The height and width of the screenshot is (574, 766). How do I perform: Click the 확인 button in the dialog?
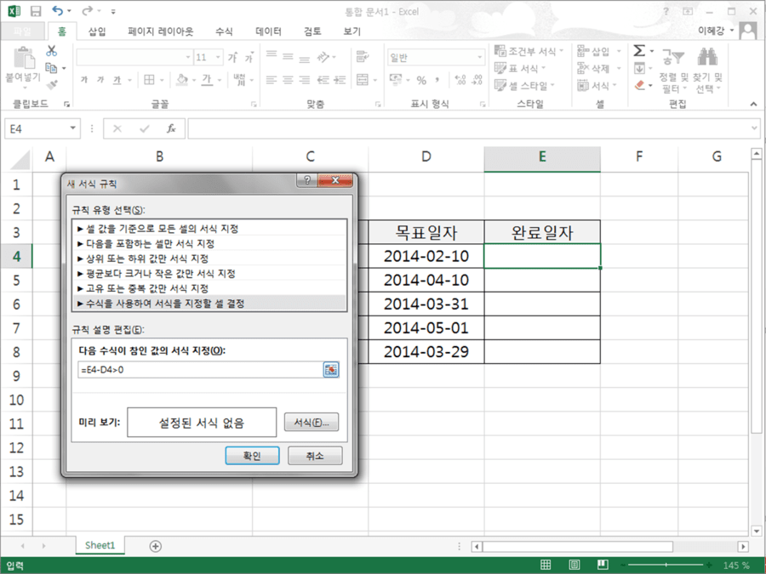tap(252, 456)
